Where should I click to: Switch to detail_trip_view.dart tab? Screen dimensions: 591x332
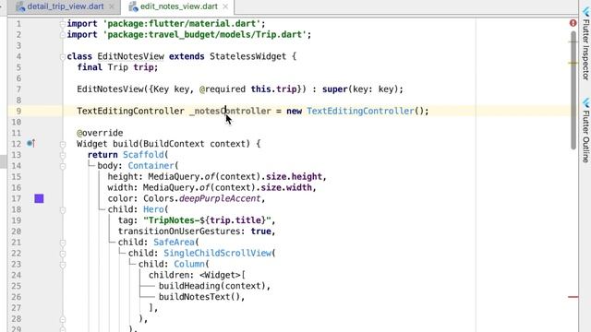tap(65, 6)
